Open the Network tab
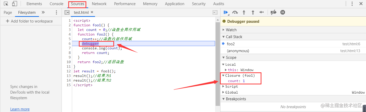Image resolution: width=366 pixels, height=112 pixels. pyautogui.click(x=99, y=4)
